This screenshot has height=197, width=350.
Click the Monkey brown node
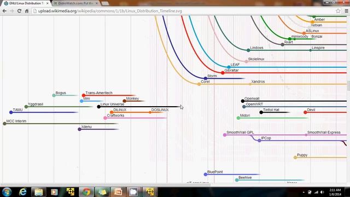click(124, 101)
